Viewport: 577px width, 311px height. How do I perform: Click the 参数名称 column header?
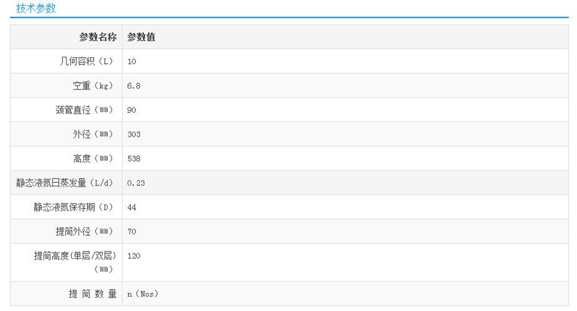pos(98,37)
